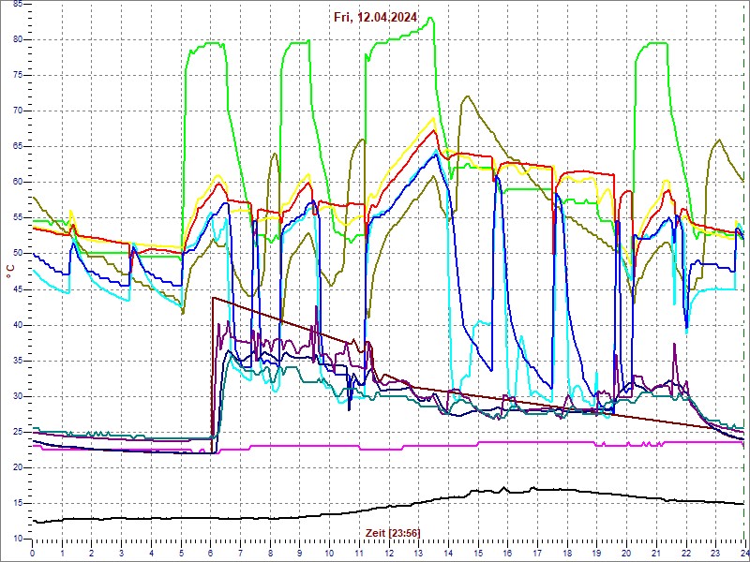Select the 65 value on temperature axis
The width and height of the screenshot is (750, 562).
[18, 147]
